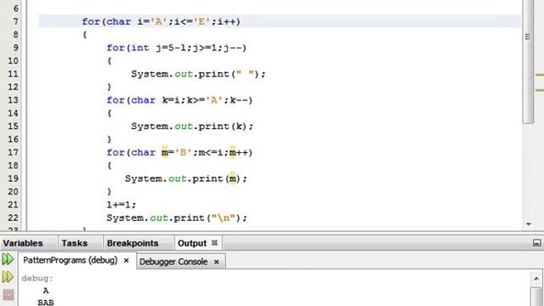Viewport: 544px width, 306px height.
Task: Click line number 7 in the gutter
Action: pos(15,21)
